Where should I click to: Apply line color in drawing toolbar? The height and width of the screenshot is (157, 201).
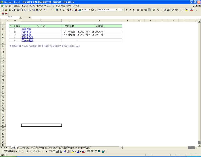78,152
